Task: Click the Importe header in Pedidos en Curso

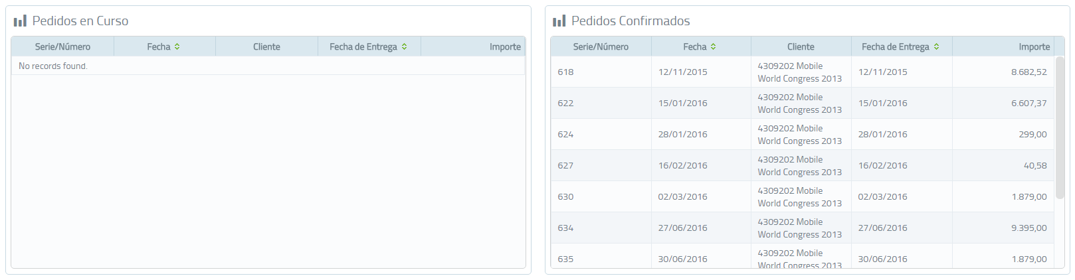Action: [473, 46]
